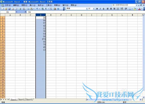
Task: Expand the AutoSum functions dropdown arrow
Action: click(48, 9)
